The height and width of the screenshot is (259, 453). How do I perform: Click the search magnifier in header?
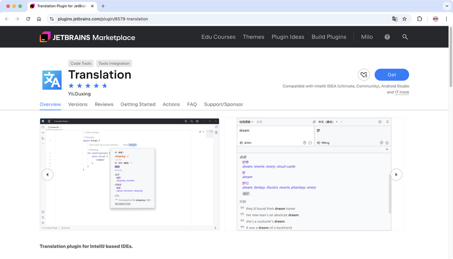pos(405,37)
